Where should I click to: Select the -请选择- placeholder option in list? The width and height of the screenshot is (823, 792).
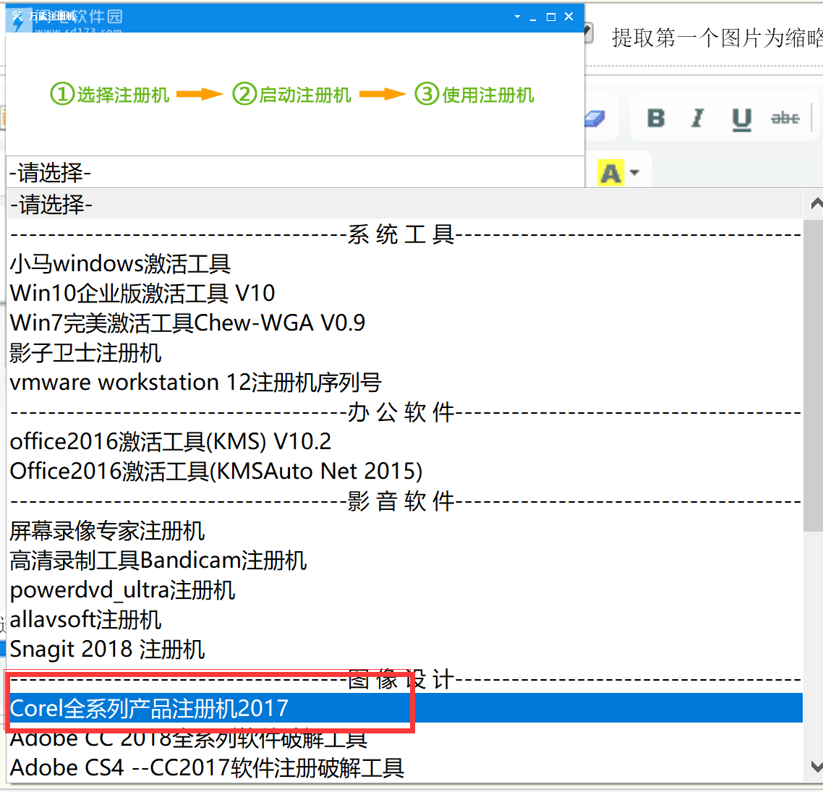pyautogui.click(x=405, y=204)
